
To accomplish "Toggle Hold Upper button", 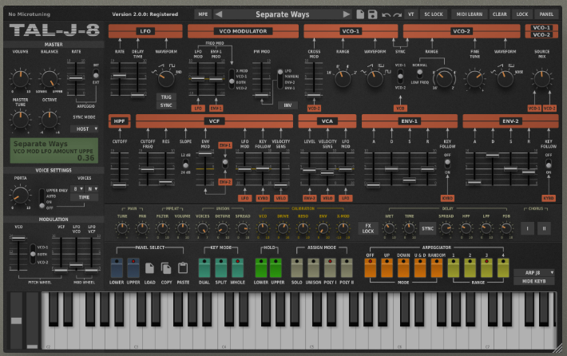I will pyautogui.click(x=276, y=268).
